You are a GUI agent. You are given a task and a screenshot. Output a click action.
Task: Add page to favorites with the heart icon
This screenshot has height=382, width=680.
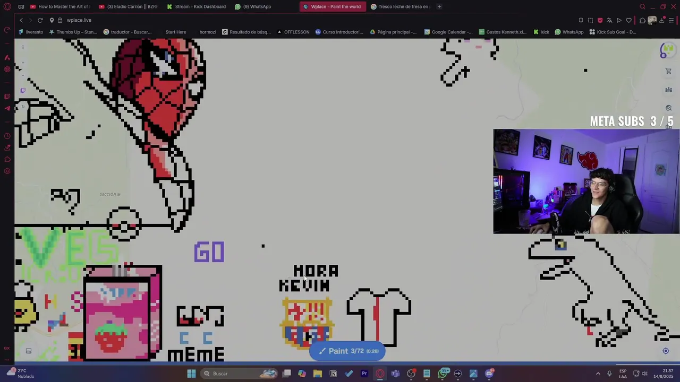(x=628, y=20)
